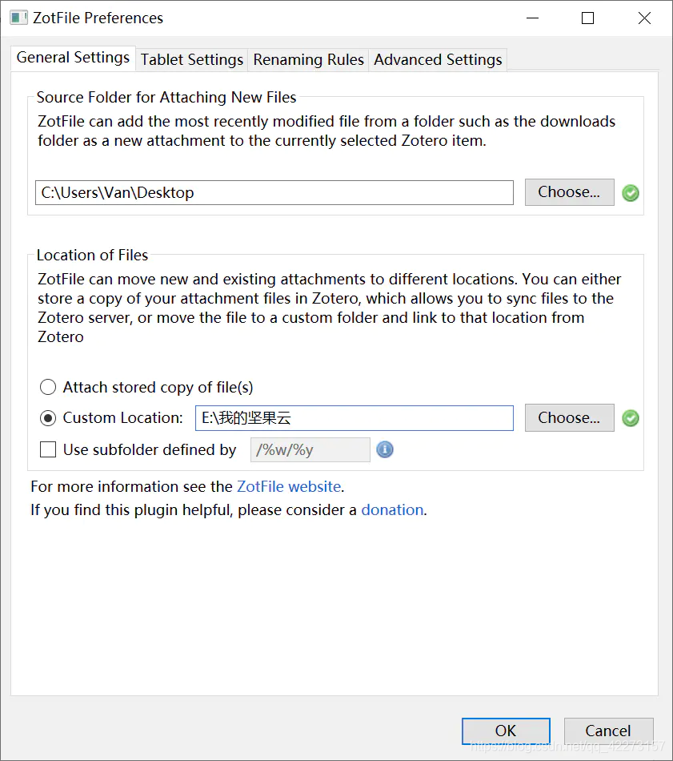
Task: Maximize the ZotFile Preferences window
Action: coord(587,18)
